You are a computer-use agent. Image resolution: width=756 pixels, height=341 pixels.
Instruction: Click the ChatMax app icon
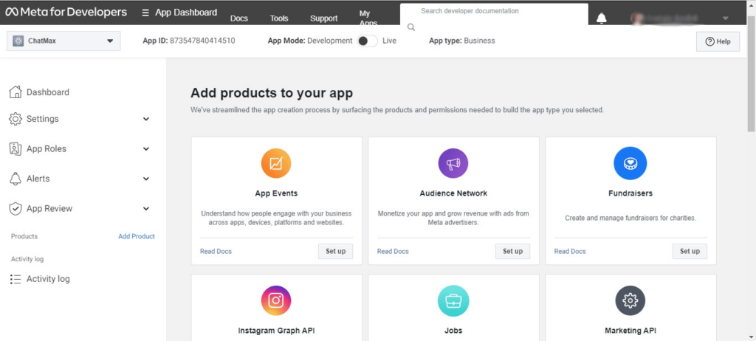point(18,41)
